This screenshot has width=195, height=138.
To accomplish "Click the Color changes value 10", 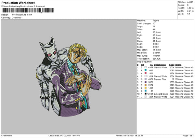I will [x=154, y=23].
